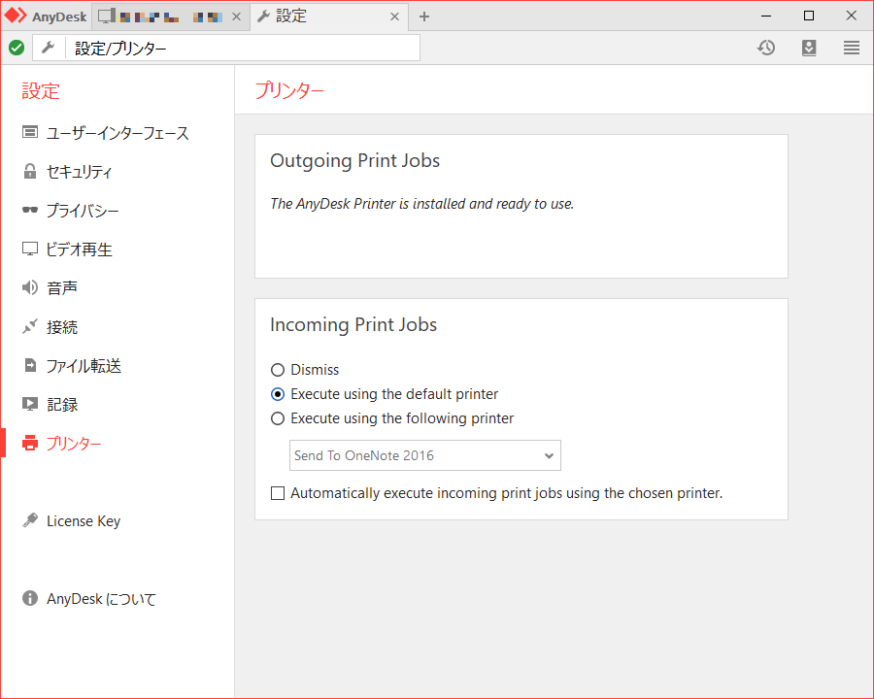Open a new tab with the plus button

click(424, 17)
